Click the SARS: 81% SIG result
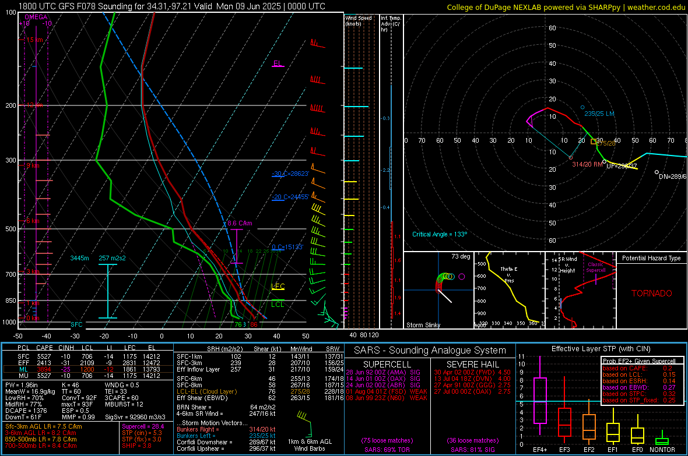 pos(472,450)
